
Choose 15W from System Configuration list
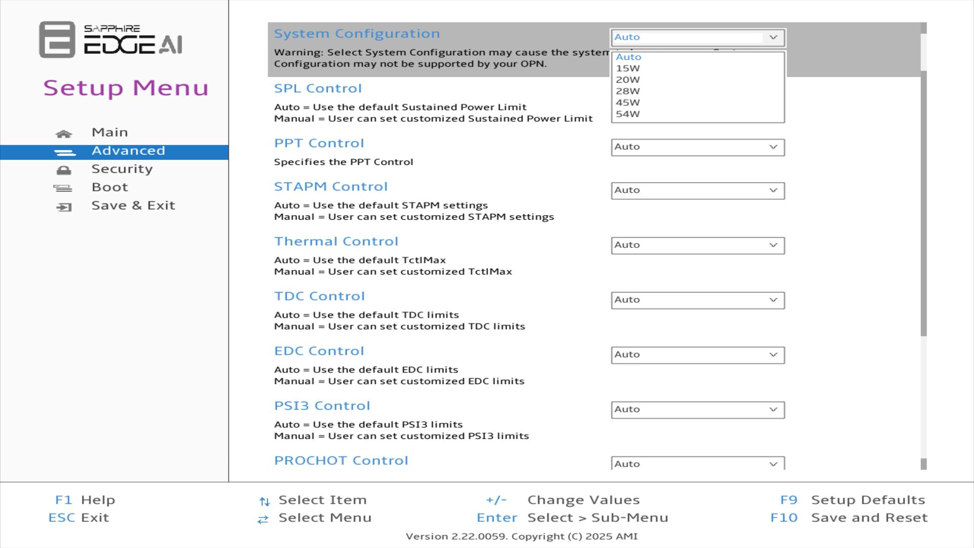point(628,68)
